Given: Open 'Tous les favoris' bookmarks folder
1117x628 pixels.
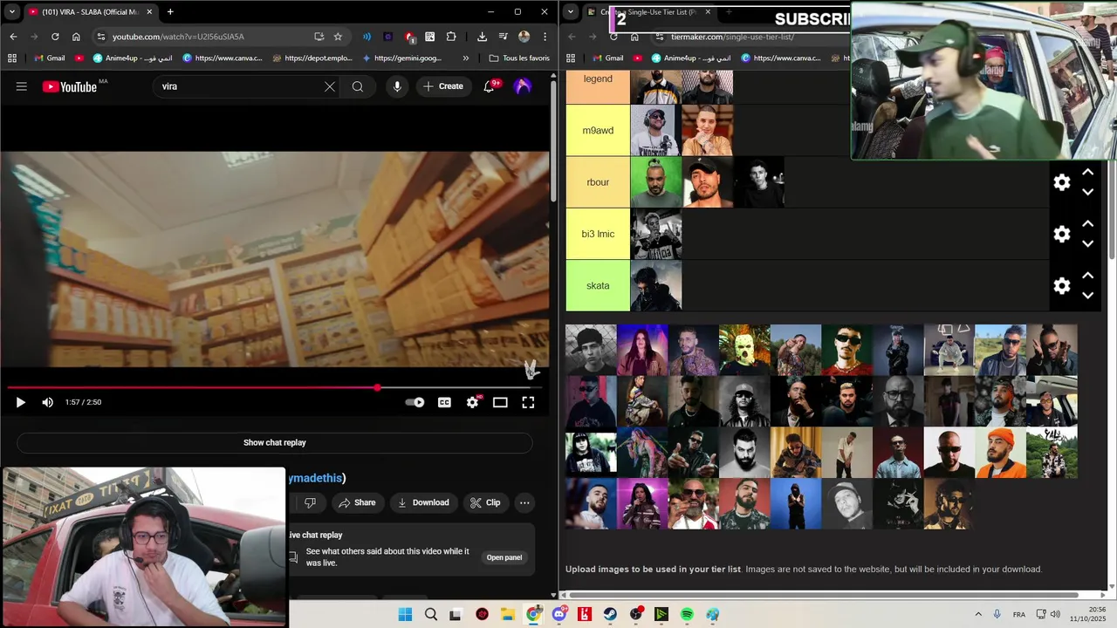Looking at the screenshot, I should point(519,58).
